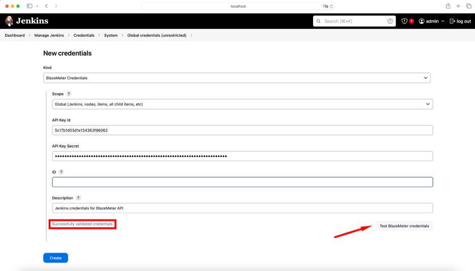Open the admin user menu
This screenshot has height=271, width=475.
pyautogui.click(x=431, y=21)
